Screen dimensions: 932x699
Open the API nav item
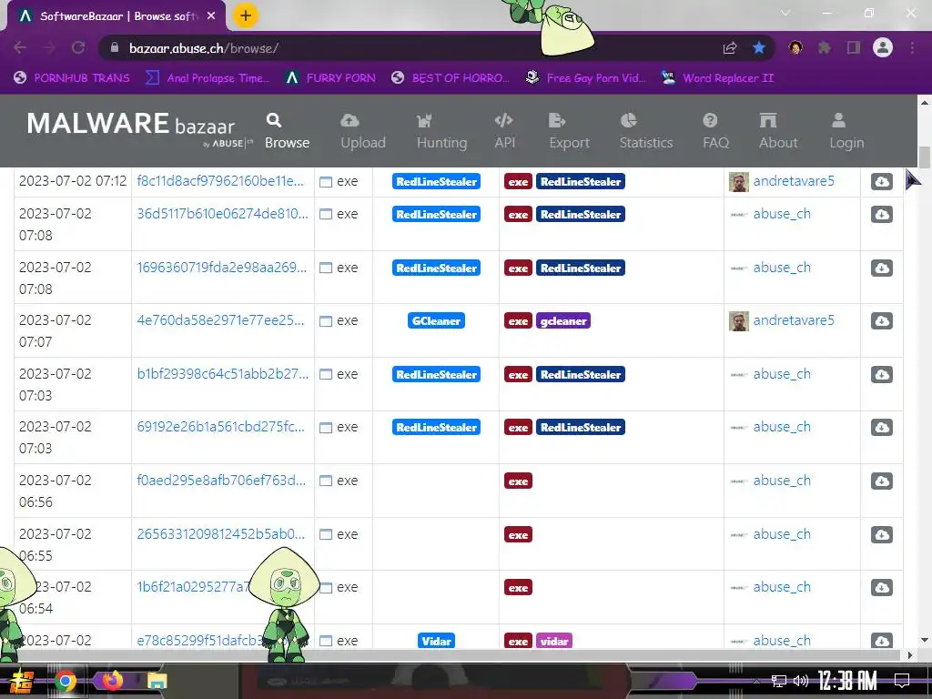(x=504, y=131)
